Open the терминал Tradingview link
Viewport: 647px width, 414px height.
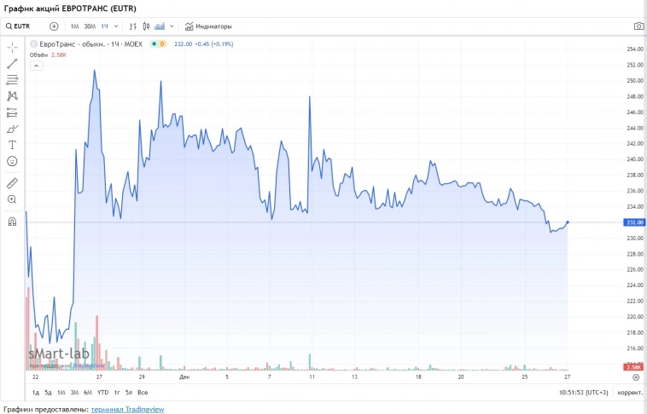point(127,410)
